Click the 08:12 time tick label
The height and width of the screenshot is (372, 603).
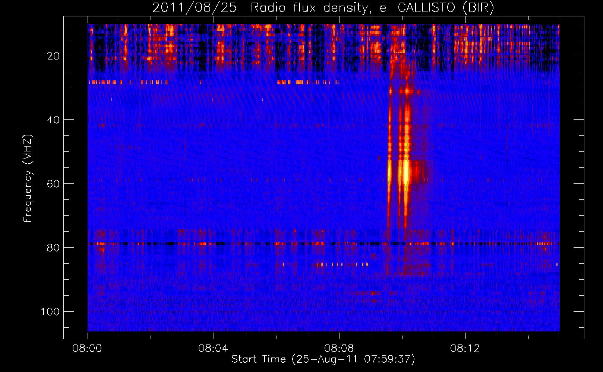coord(465,349)
